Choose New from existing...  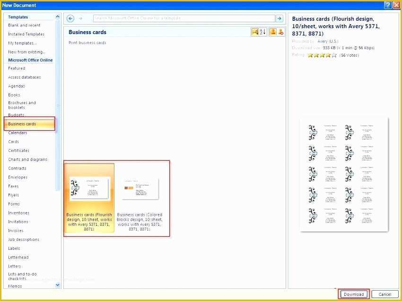26,52
